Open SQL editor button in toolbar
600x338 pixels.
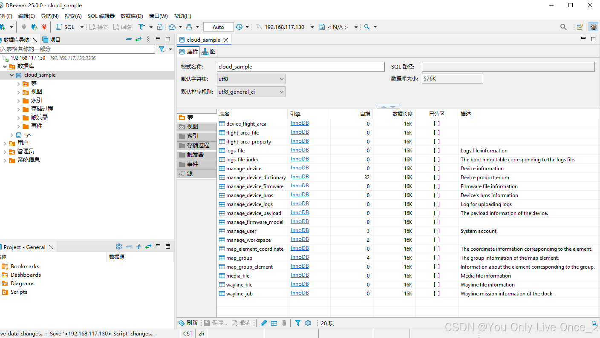[65, 27]
